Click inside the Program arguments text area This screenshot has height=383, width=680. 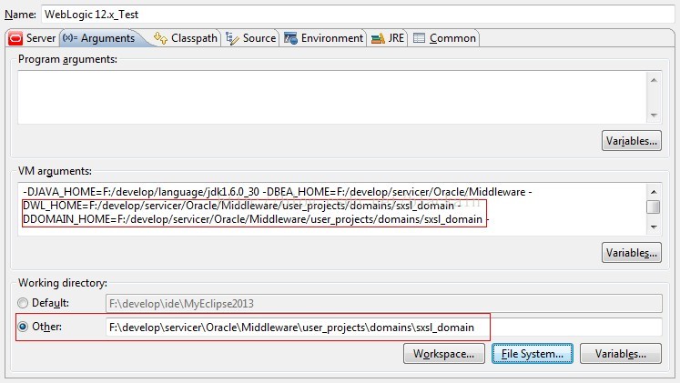[332, 97]
